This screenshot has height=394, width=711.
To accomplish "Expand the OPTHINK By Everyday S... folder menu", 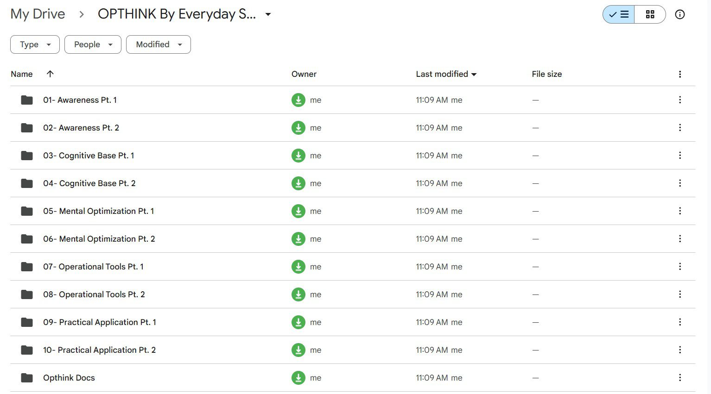I will point(268,14).
